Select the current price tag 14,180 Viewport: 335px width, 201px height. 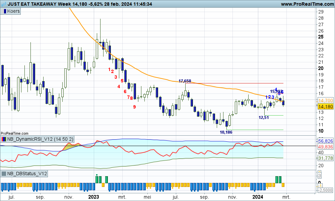[x=325, y=106]
